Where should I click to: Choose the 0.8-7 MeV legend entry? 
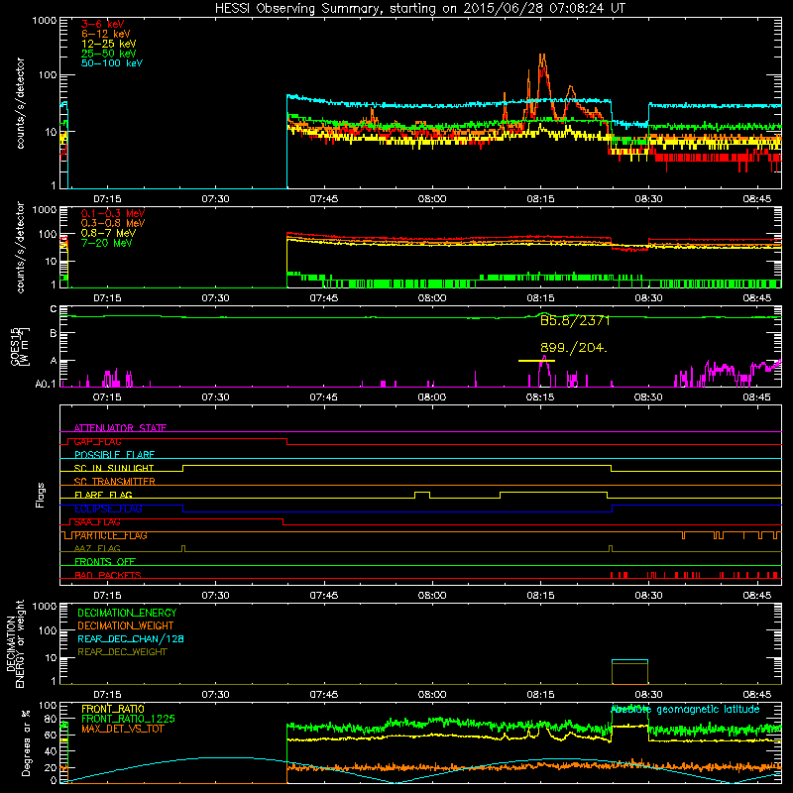pyautogui.click(x=108, y=233)
